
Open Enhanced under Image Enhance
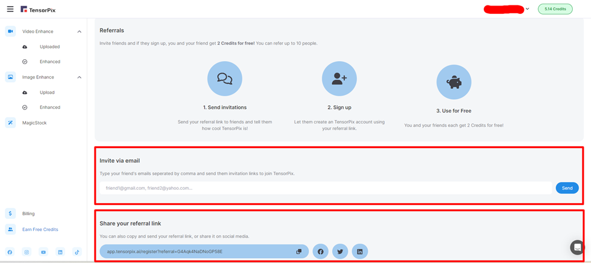coord(50,108)
